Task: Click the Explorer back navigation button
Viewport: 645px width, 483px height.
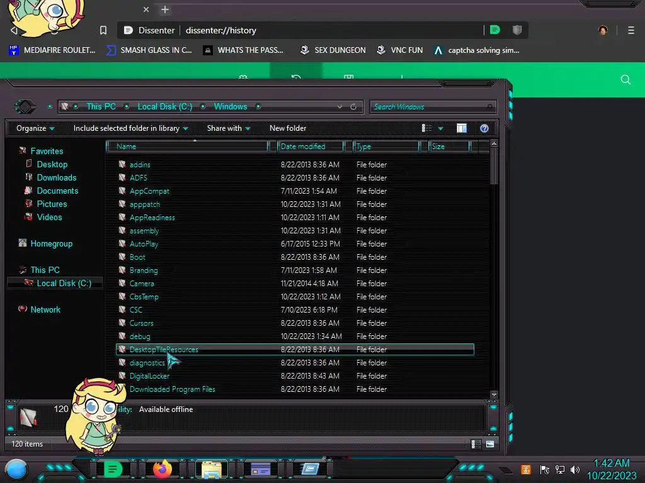Action: click(x=25, y=107)
